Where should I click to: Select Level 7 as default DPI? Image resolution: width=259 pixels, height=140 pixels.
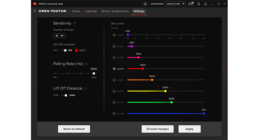point(114,102)
